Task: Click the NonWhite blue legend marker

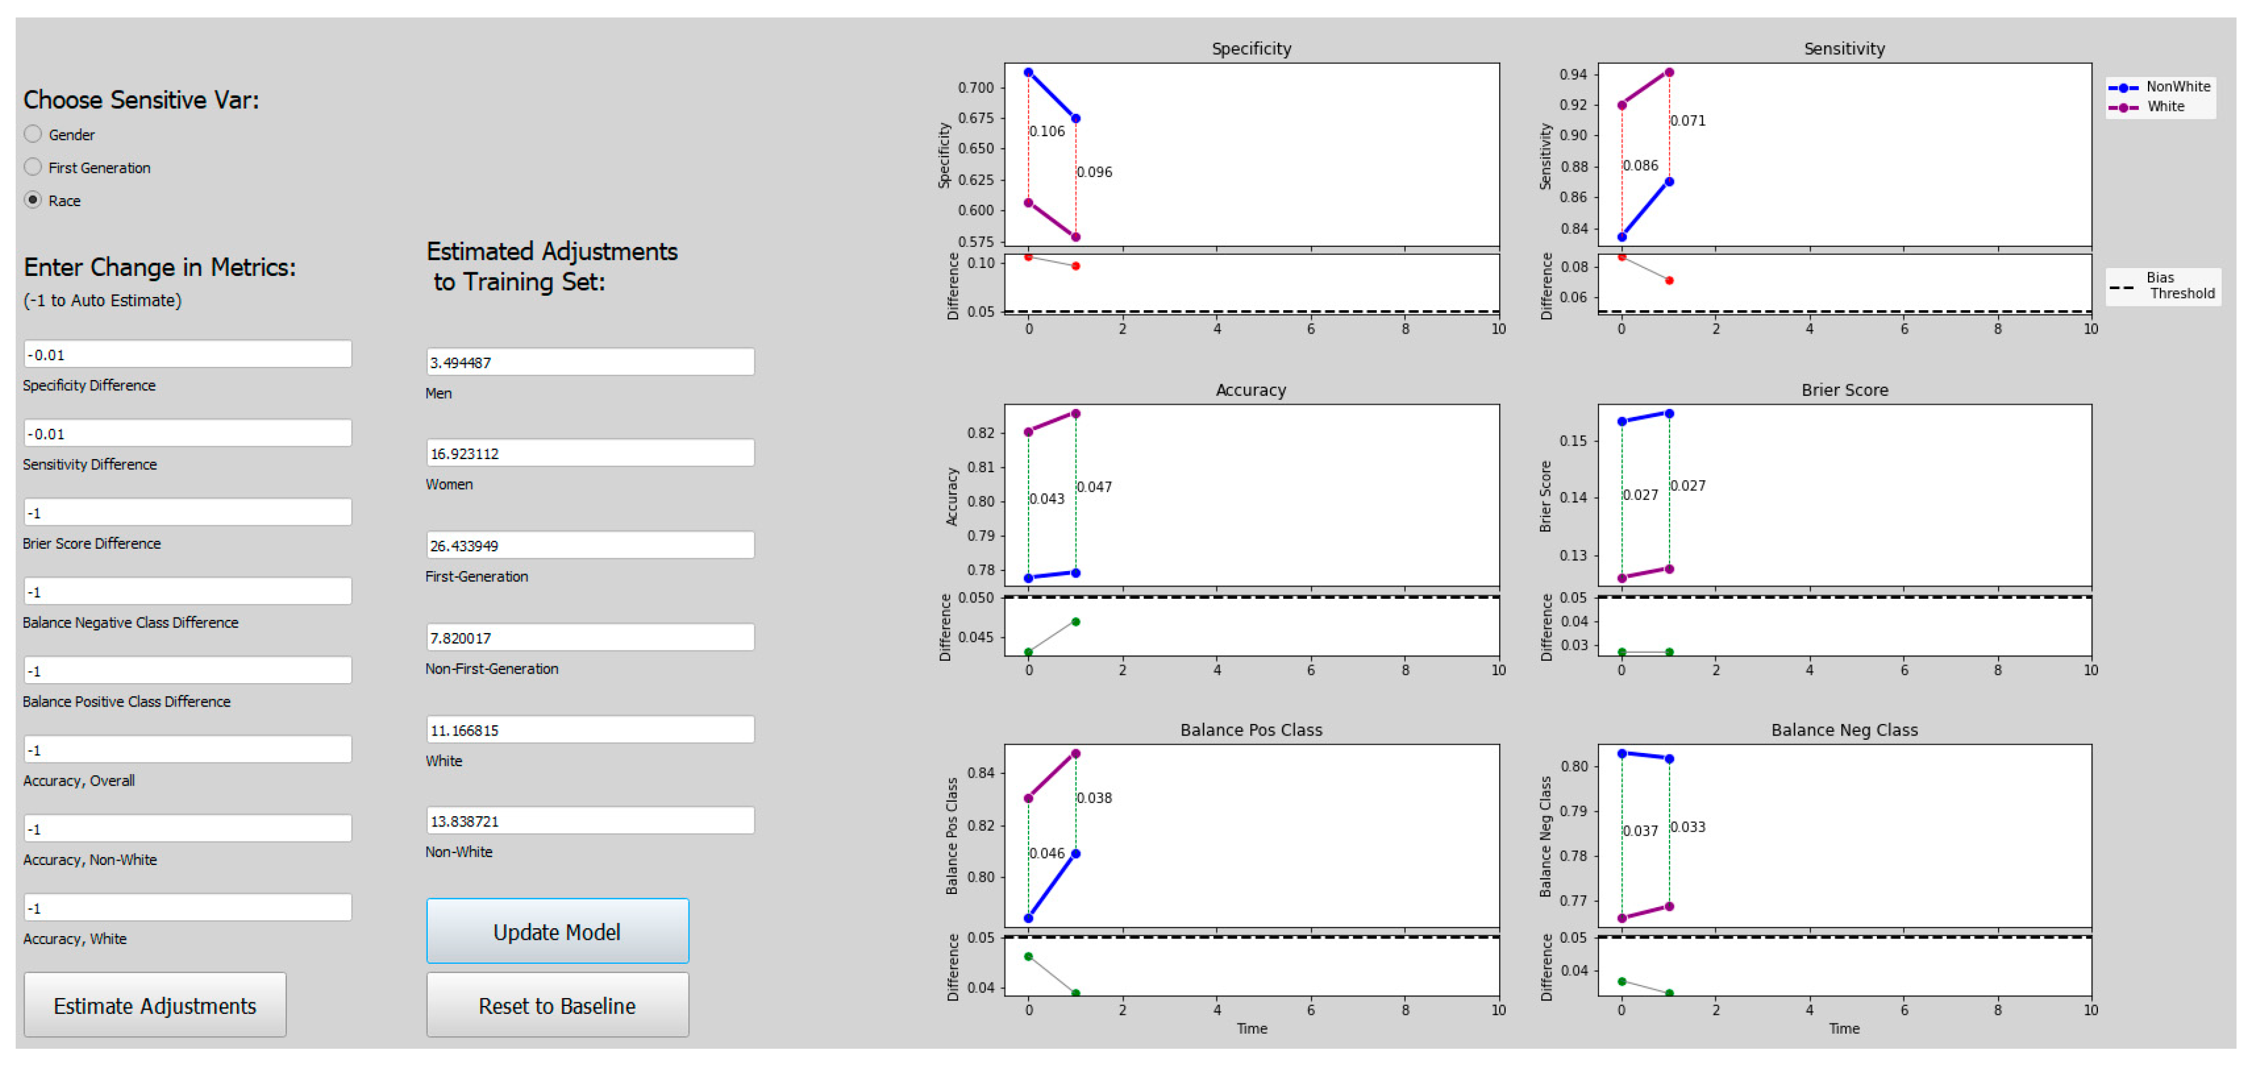Action: (x=2123, y=87)
